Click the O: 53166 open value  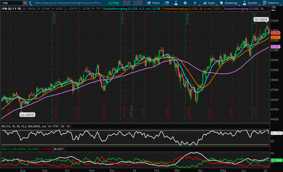tap(43, 8)
